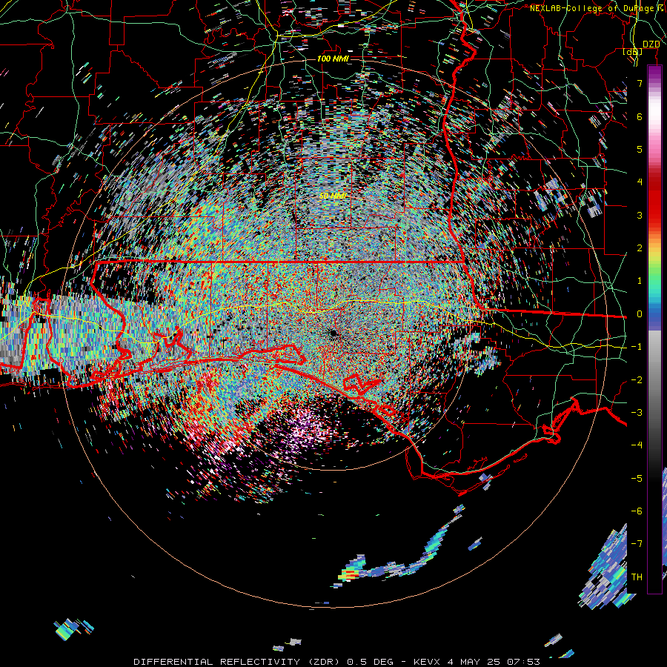Viewport: 667px width, 667px height.
Task: Click the 7 value on color scale
Action: [x=640, y=83]
